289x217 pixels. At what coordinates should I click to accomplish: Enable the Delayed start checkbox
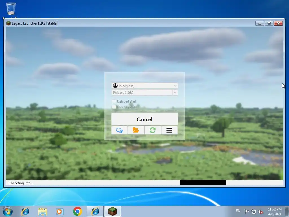point(114,101)
